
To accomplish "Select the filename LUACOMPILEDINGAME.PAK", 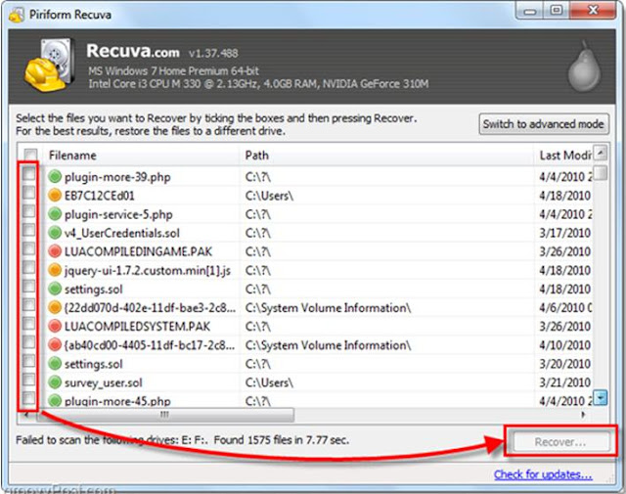I will pos(138,251).
